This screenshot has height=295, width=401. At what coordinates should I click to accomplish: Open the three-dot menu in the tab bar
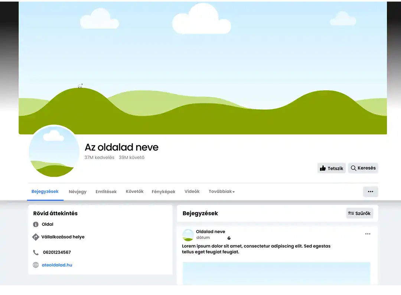(x=370, y=192)
